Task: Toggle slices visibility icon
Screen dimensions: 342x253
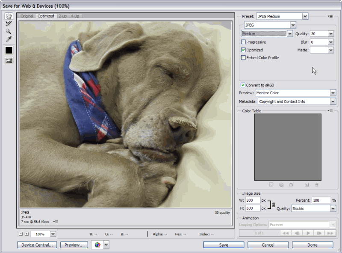Action: pyautogui.click(x=9, y=60)
